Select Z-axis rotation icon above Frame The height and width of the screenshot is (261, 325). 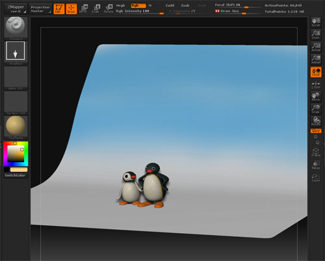click(317, 143)
